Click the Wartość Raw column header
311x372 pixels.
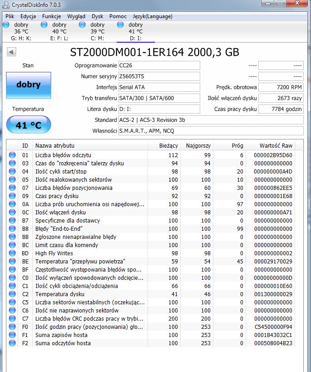(271, 145)
